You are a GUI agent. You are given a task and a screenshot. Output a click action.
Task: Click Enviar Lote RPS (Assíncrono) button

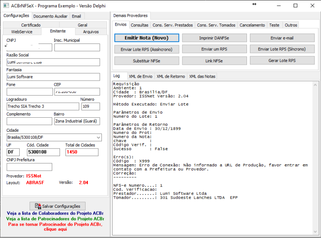[x=146, y=49]
